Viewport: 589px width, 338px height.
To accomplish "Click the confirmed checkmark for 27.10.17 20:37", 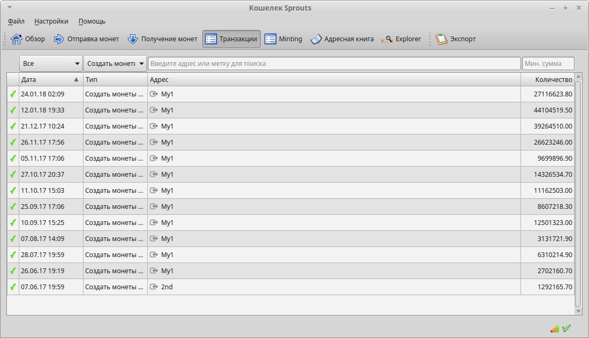I will [x=13, y=175].
